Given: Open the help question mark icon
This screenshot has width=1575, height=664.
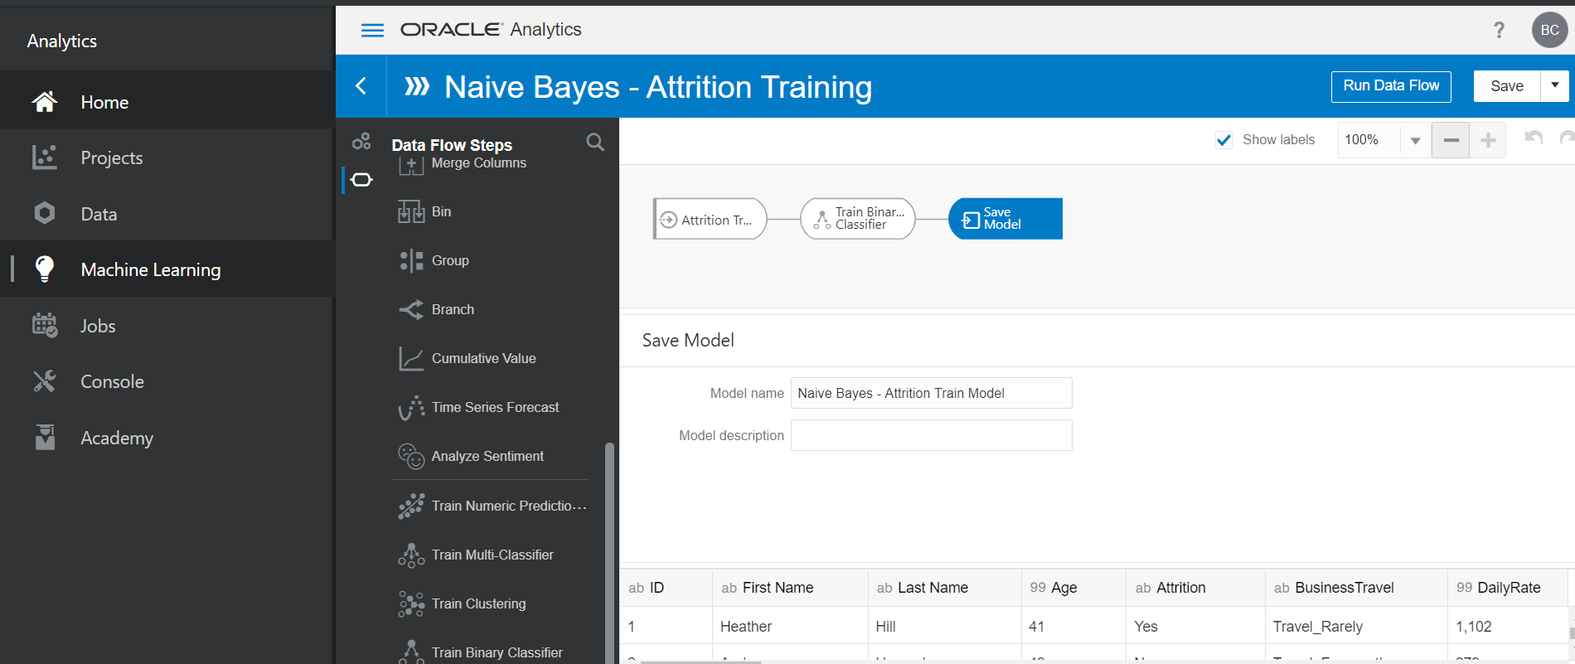Looking at the screenshot, I should [1499, 30].
